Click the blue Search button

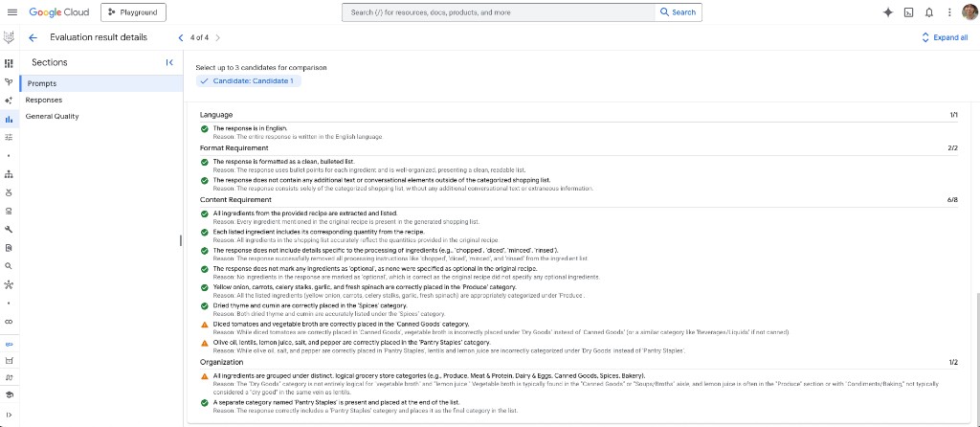pyautogui.click(x=679, y=11)
